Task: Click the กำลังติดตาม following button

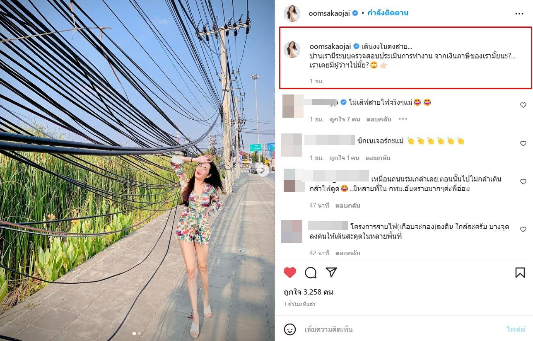Action: pyautogui.click(x=388, y=13)
